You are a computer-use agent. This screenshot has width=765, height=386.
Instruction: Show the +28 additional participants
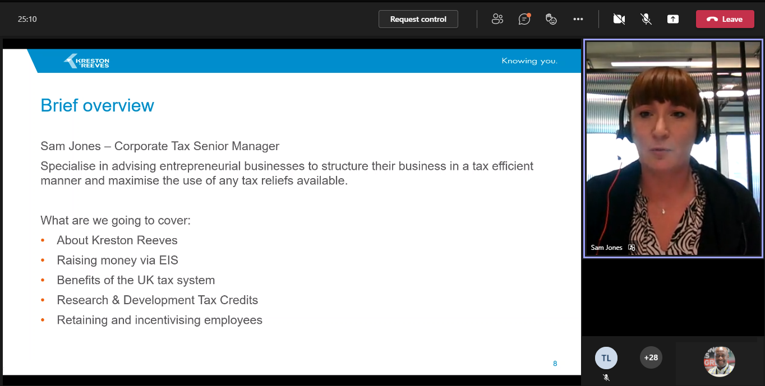coord(651,358)
